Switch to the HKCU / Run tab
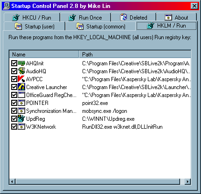 32,17
